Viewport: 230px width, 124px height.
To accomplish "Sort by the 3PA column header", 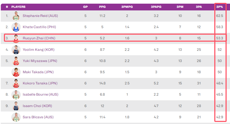I will tap(199, 7).
